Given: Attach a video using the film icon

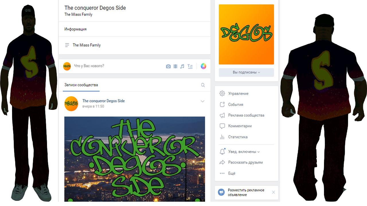Looking at the screenshot, I should tap(175, 66).
